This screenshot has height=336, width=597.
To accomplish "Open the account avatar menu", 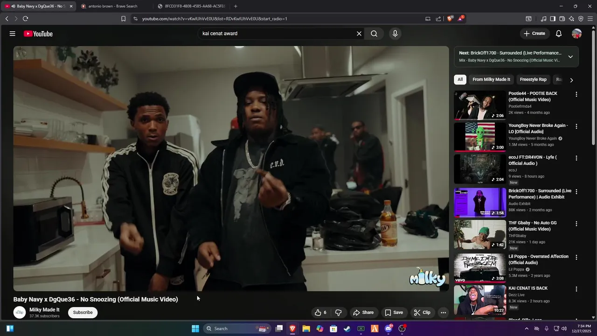I will [577, 34].
